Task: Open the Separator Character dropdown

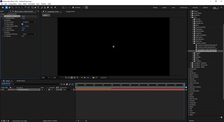Action: [29, 34]
